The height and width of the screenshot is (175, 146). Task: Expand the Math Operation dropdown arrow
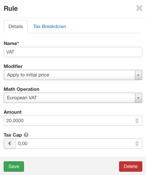pyautogui.click(x=139, y=98)
